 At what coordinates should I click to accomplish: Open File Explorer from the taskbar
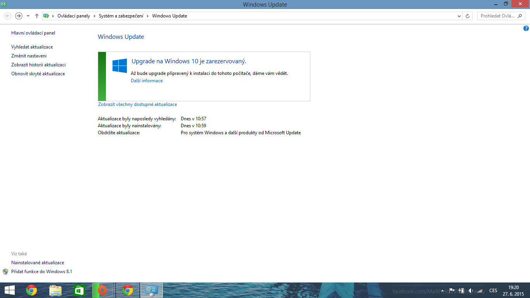[x=55, y=290]
